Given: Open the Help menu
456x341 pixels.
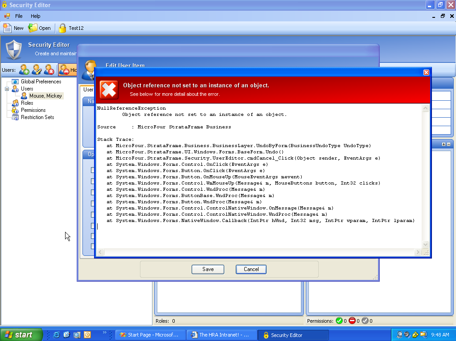Looking at the screenshot, I should pyautogui.click(x=35, y=16).
